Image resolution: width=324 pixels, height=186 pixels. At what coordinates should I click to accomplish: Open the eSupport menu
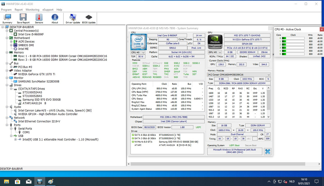click(x=48, y=10)
